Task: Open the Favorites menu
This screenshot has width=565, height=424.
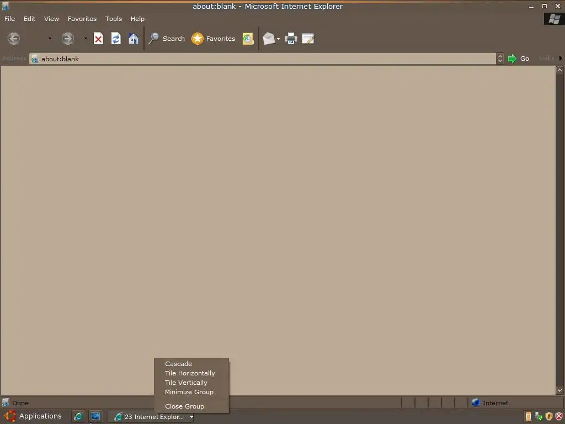Action: [82, 19]
